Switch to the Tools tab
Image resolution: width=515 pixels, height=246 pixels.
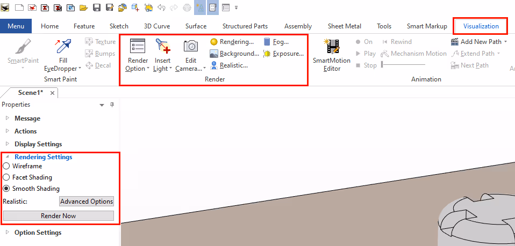pyautogui.click(x=384, y=26)
